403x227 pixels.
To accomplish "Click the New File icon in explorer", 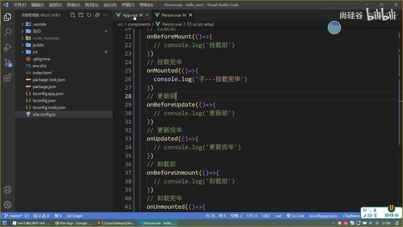I will pos(73,15).
